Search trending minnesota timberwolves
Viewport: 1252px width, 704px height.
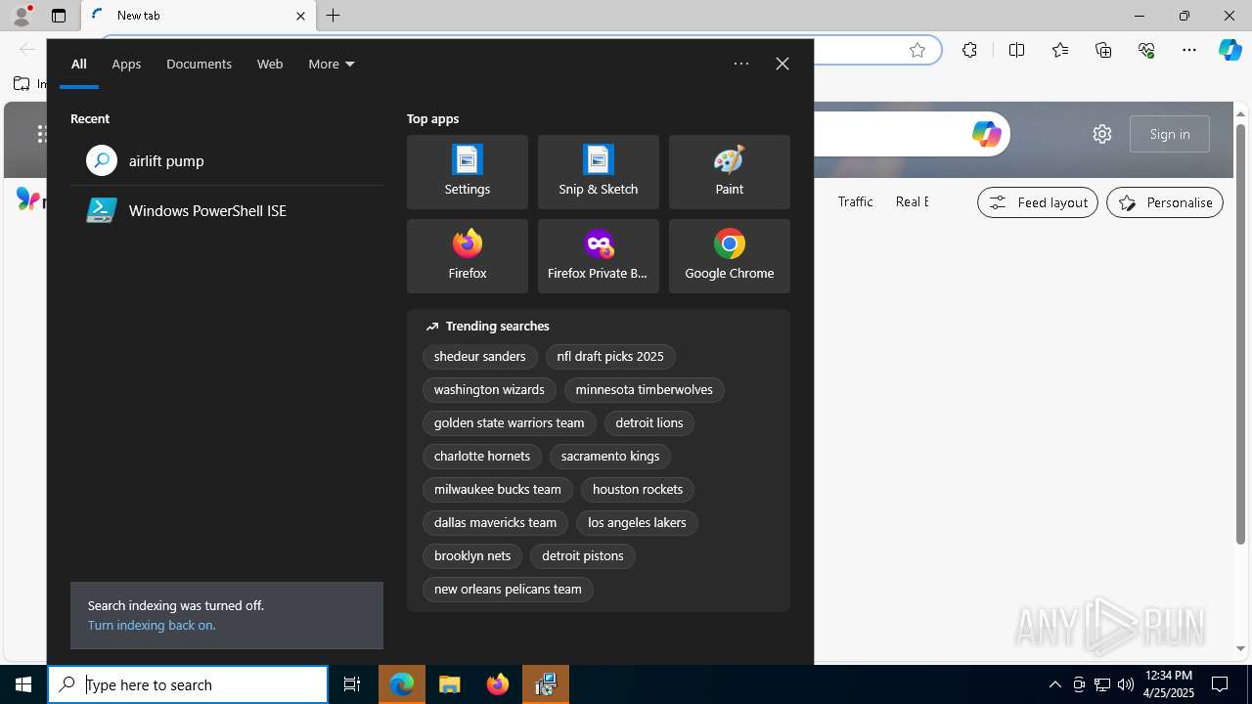tap(644, 390)
